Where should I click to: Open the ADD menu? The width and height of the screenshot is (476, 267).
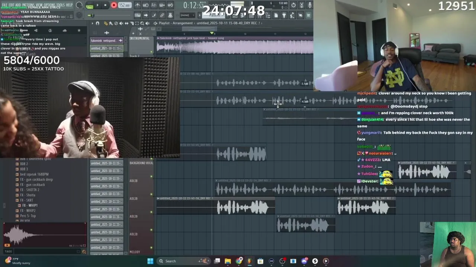coord(18,5)
